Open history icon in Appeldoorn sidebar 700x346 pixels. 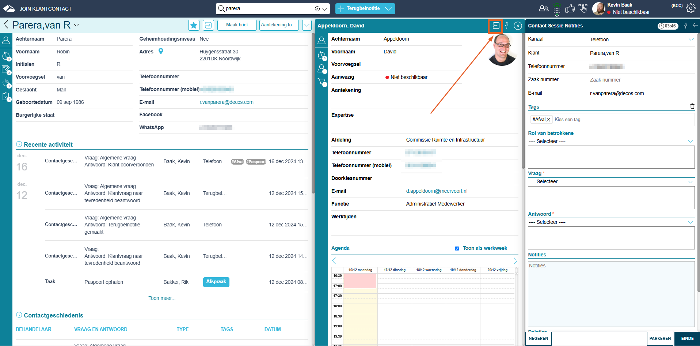(x=322, y=56)
